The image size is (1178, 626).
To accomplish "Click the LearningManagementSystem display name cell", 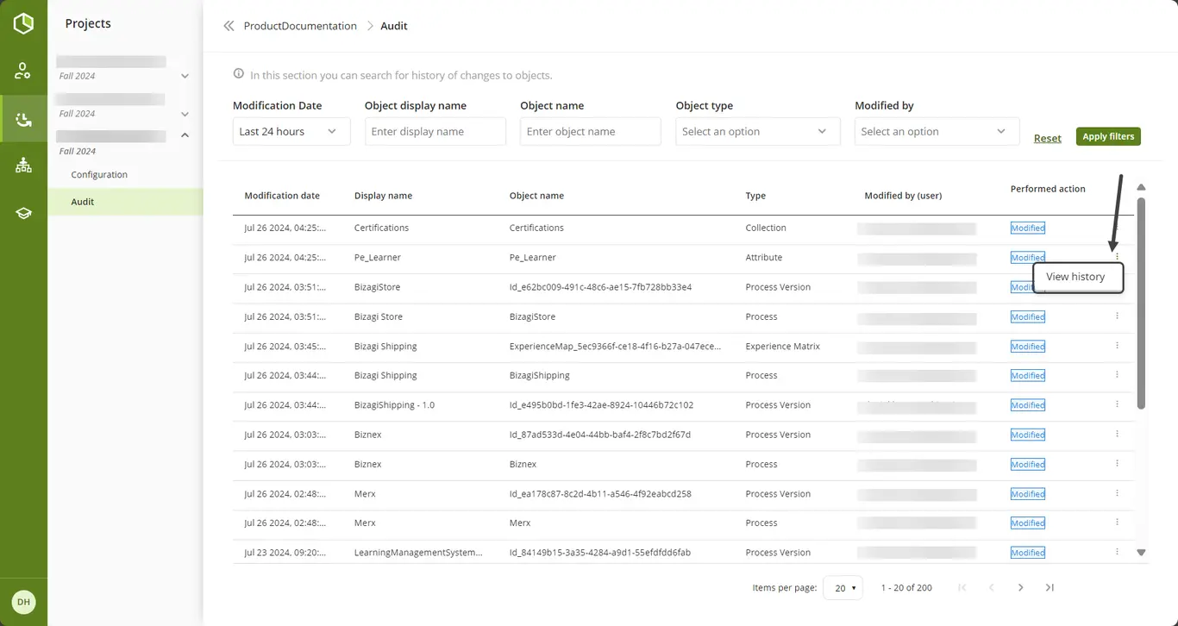I will tap(418, 552).
